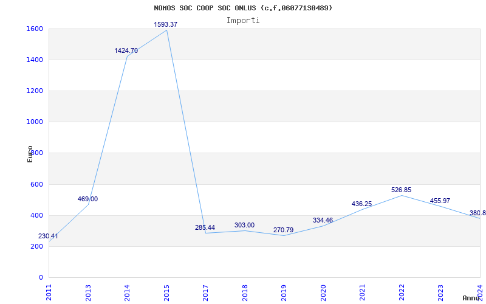Select the 200 y-axis tick label
This screenshot has width=486, height=304.
pos(36,247)
